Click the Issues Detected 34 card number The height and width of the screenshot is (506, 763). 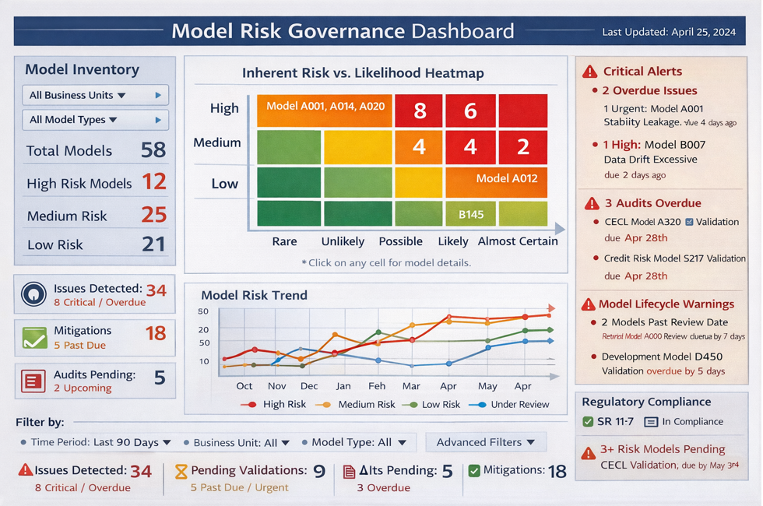click(156, 290)
